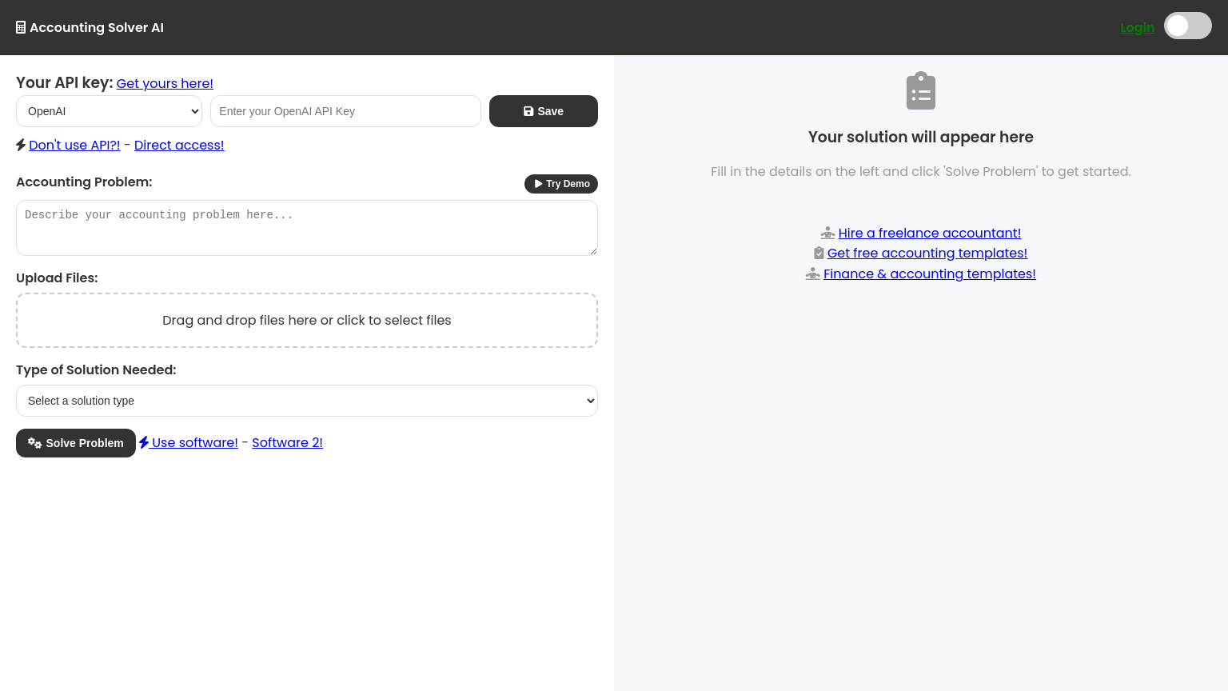The height and width of the screenshot is (691, 1228).
Task: Click the Try Demo button
Action: (561, 184)
